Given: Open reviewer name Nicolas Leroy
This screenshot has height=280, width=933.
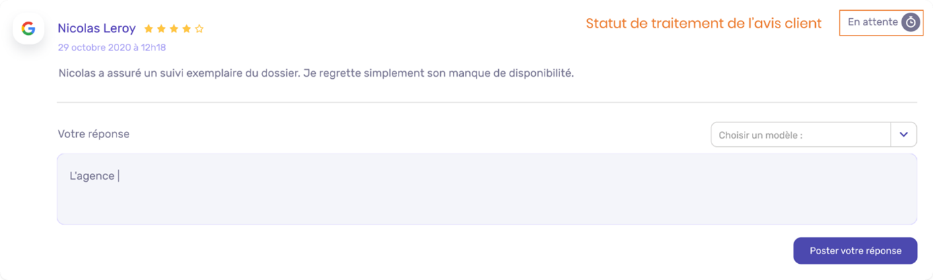Looking at the screenshot, I should pos(97,28).
